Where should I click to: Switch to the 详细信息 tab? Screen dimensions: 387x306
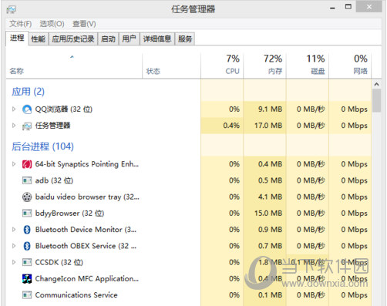(x=157, y=39)
